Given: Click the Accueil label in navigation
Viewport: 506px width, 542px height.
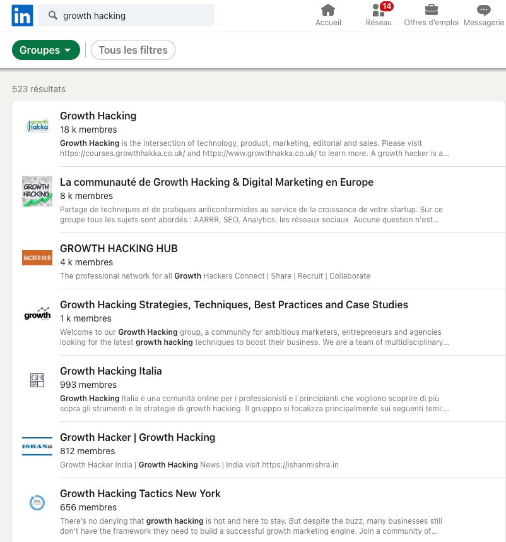Looking at the screenshot, I should 328,23.
